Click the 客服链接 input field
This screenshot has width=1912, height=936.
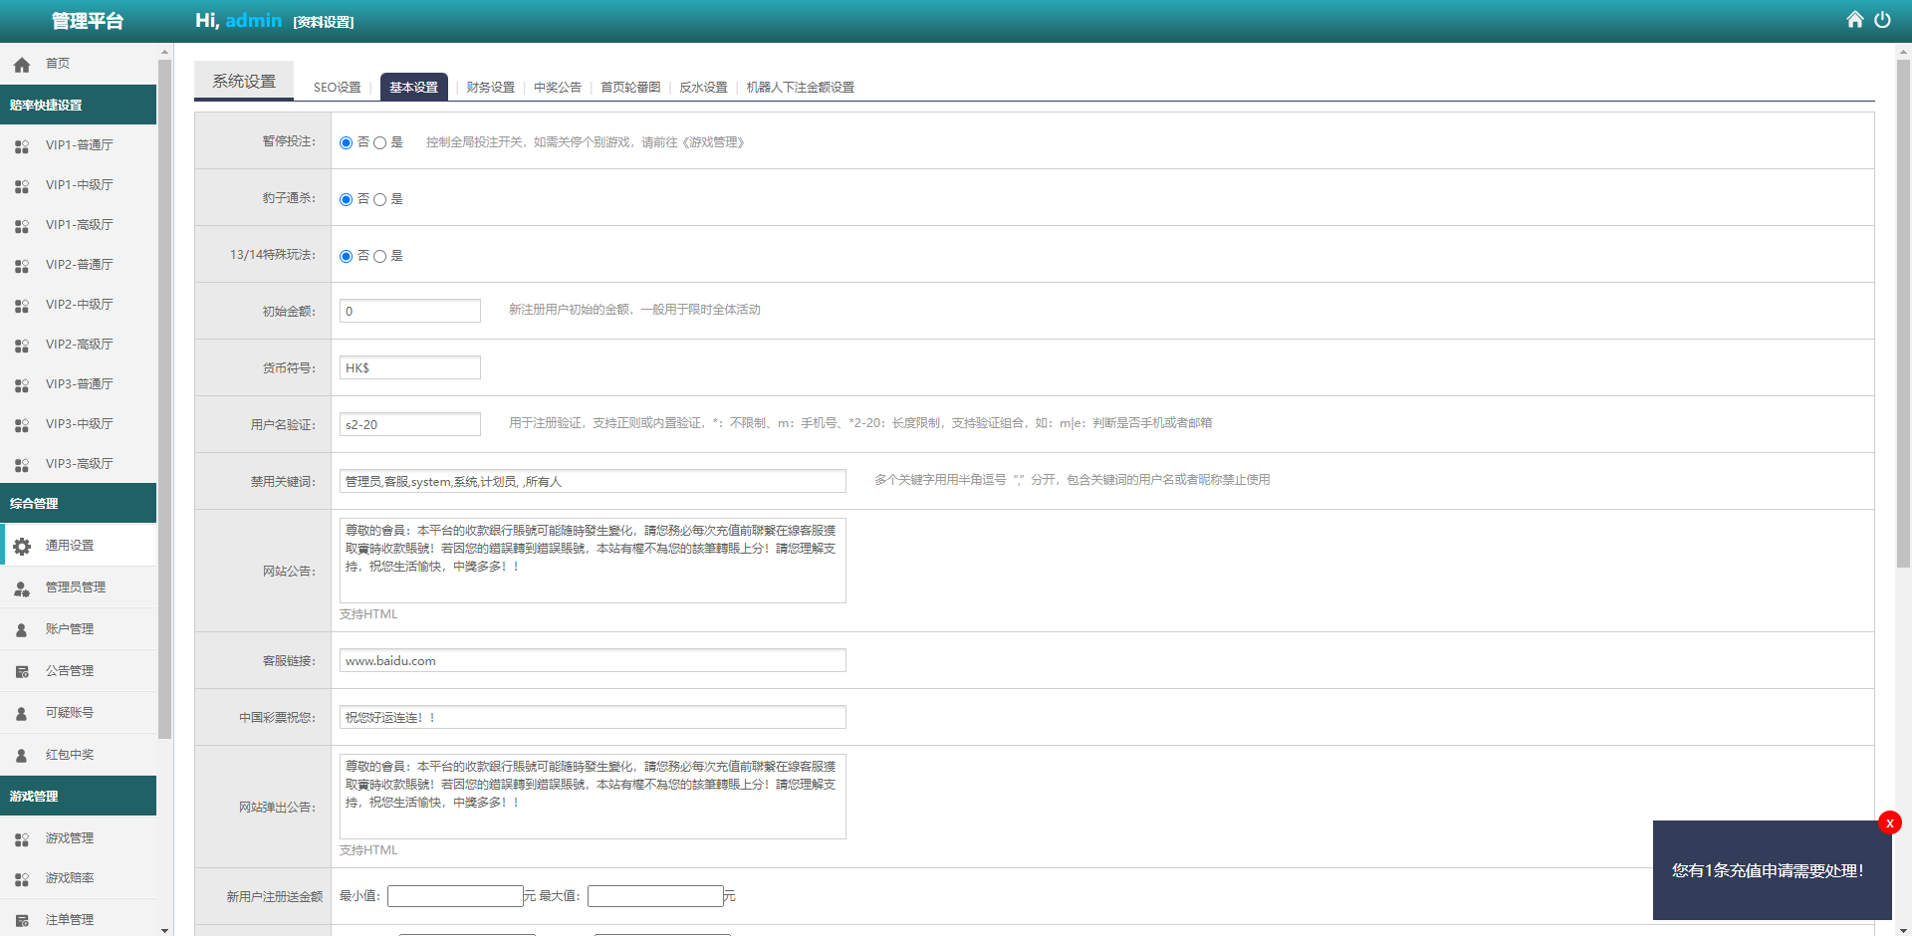coord(593,661)
